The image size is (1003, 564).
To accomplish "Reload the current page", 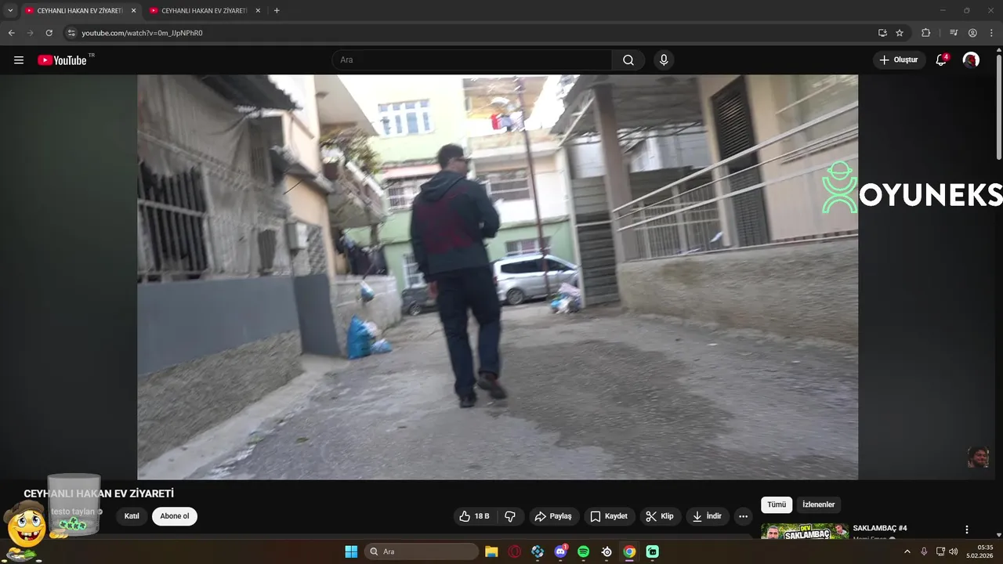I will pos(49,33).
